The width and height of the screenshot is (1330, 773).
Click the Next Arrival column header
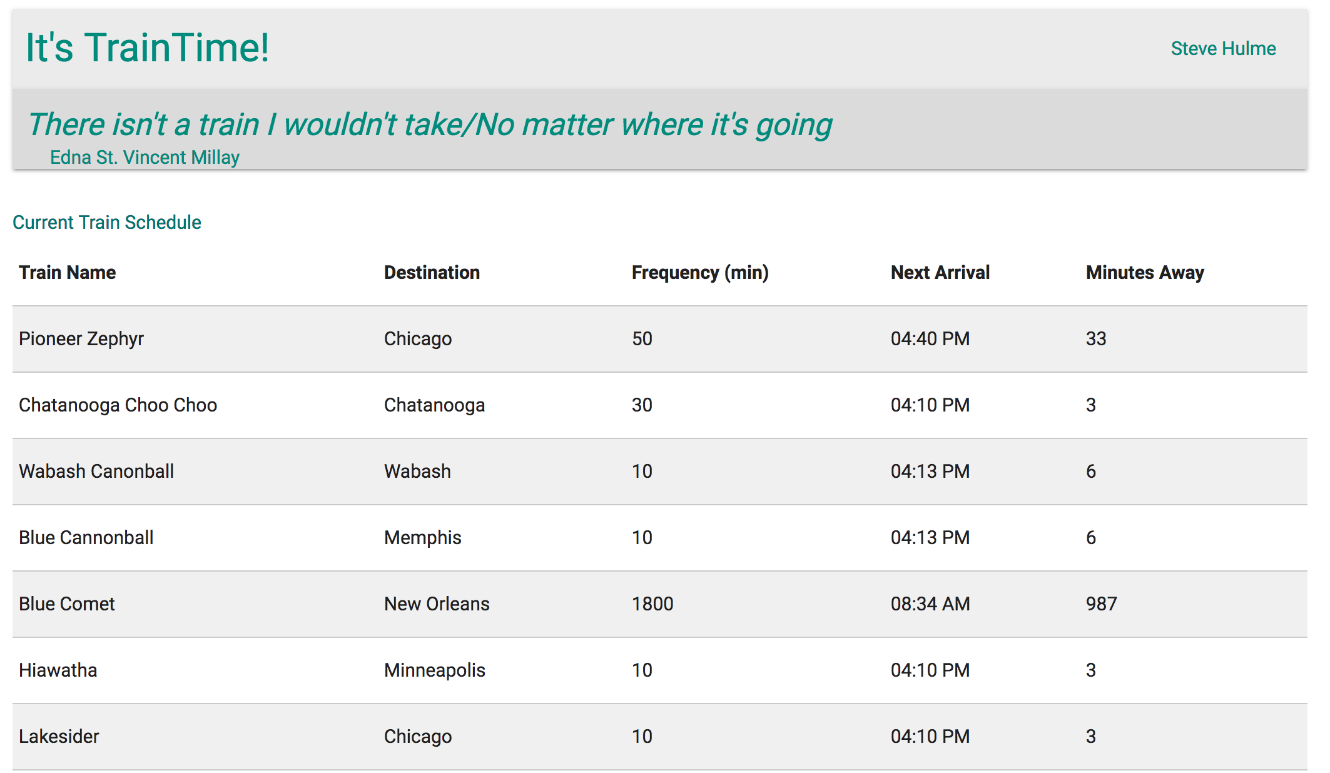[x=940, y=273]
